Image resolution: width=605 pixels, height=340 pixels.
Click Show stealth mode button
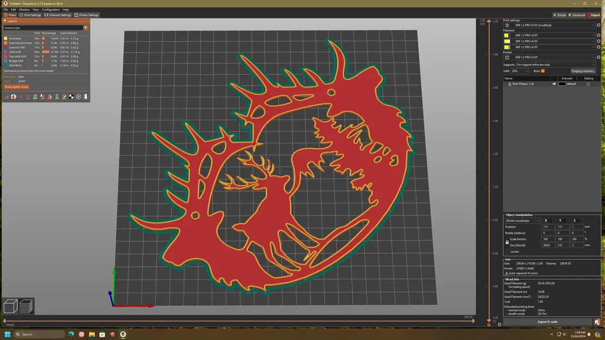click(x=16, y=87)
